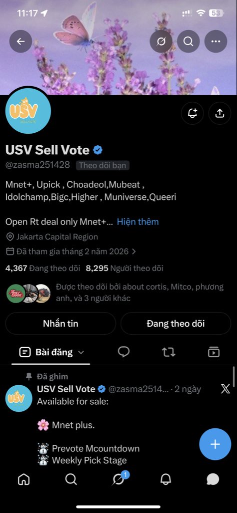This screenshot has height=513, width=237.
Task: Expand the Bài đăng dropdown chevron
Action: point(81,352)
